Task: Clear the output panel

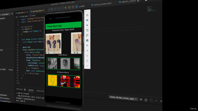Action: [141, 100]
